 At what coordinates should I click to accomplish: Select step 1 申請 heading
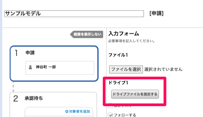coord(30,53)
